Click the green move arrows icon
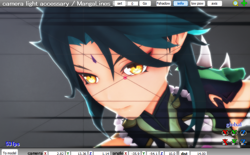This screenshot has height=155, width=250. [x=244, y=3]
